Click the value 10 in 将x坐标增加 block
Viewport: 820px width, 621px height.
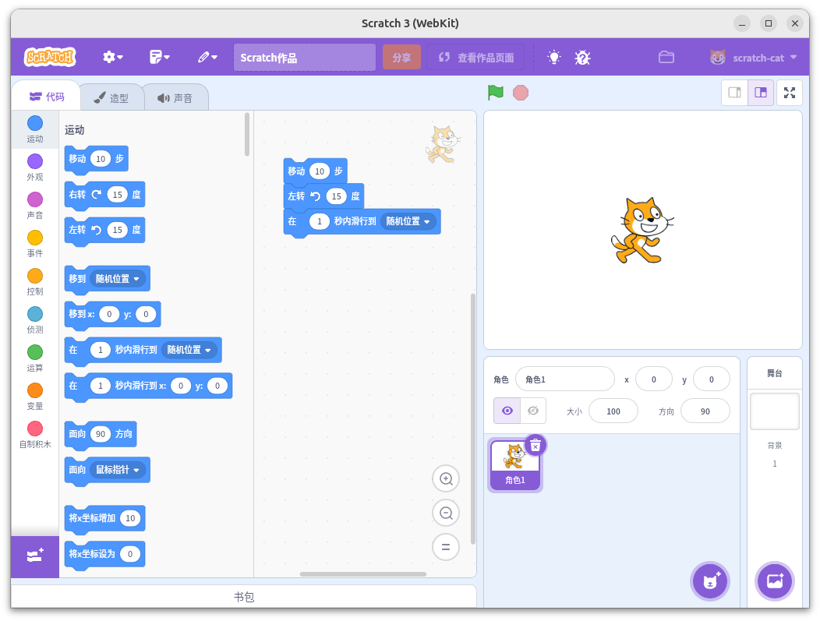coord(130,518)
